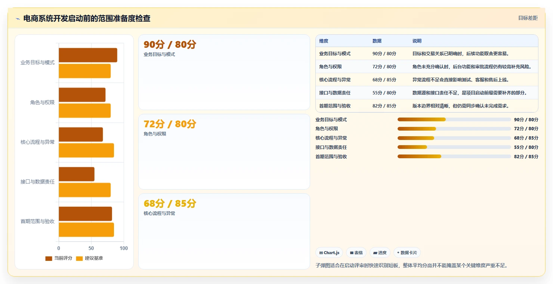Click the 建议基准 legend color box
The width and height of the screenshot is (553, 284).
pyautogui.click(x=79, y=258)
